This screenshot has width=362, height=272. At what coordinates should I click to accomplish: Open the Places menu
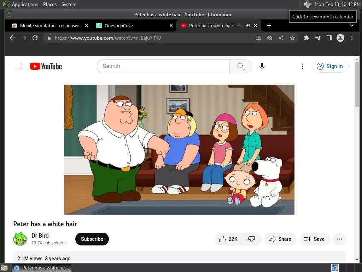50,4
